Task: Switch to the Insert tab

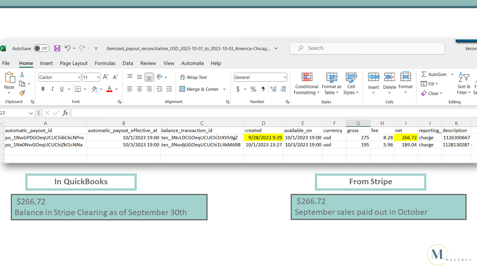Action: coord(46,63)
